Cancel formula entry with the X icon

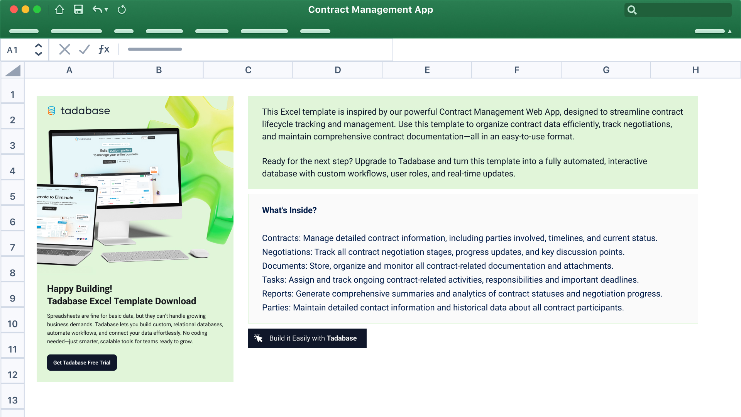[64, 49]
